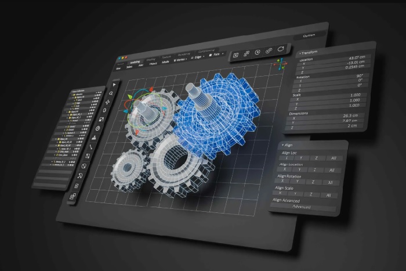Collapse the Transform panel section
Screen dimensions: 406x271
[300, 53]
